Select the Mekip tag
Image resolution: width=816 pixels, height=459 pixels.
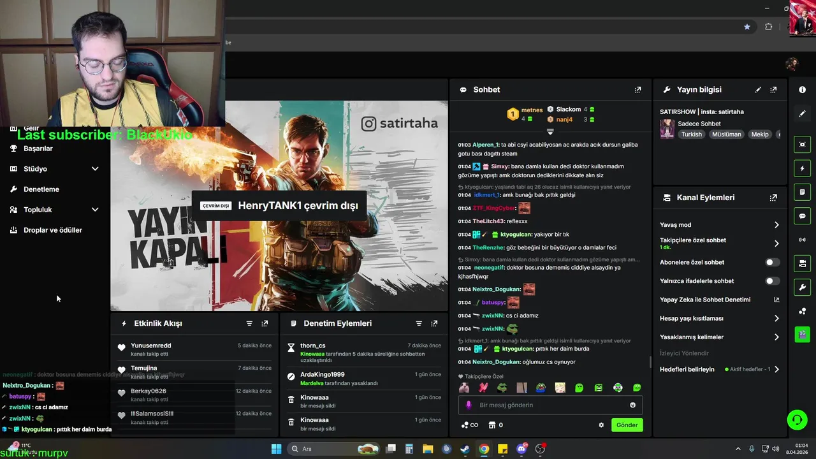[x=760, y=135]
